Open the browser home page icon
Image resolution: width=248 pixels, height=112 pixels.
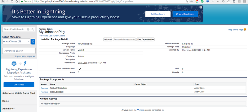17,1
